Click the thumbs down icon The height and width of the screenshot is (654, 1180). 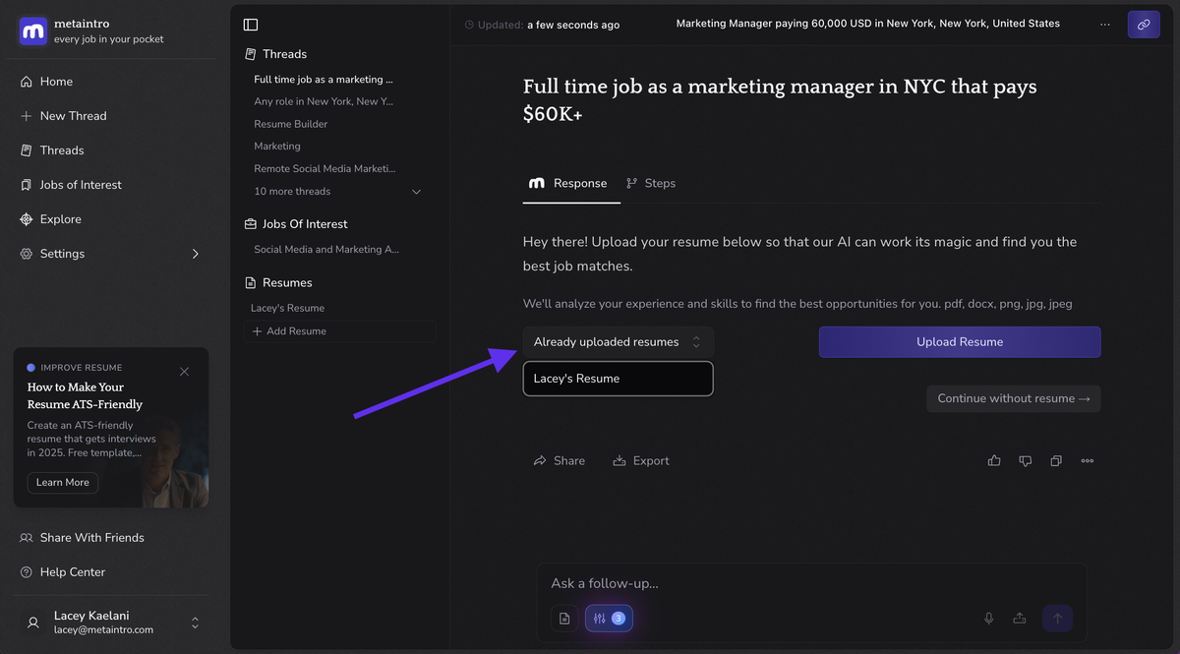click(1026, 460)
